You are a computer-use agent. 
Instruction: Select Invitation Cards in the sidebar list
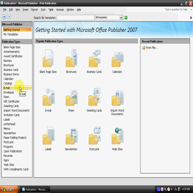12,115
